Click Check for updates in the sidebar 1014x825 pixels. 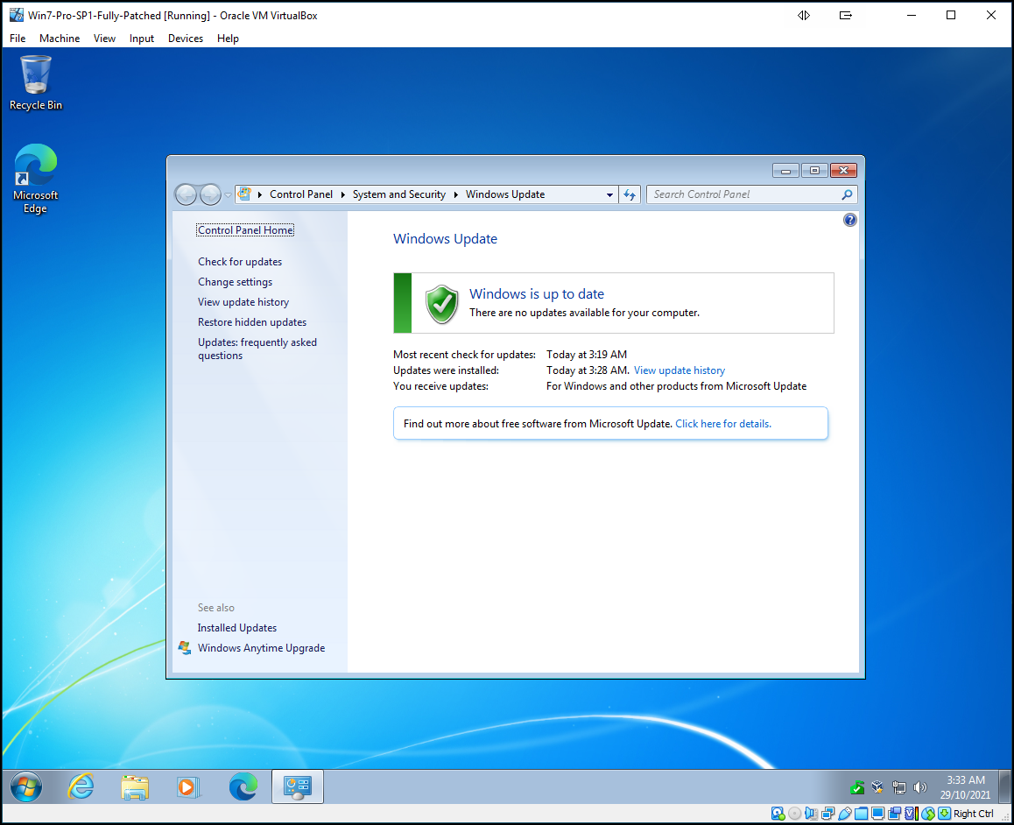click(240, 262)
